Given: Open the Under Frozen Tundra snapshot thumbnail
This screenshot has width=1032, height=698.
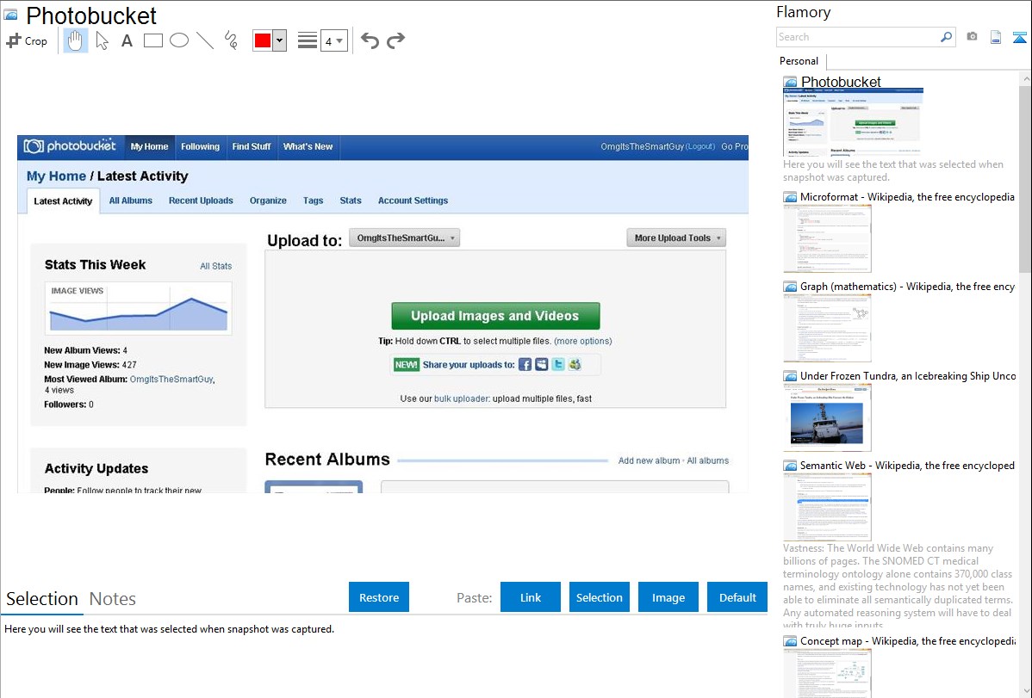Looking at the screenshot, I should pyautogui.click(x=827, y=417).
